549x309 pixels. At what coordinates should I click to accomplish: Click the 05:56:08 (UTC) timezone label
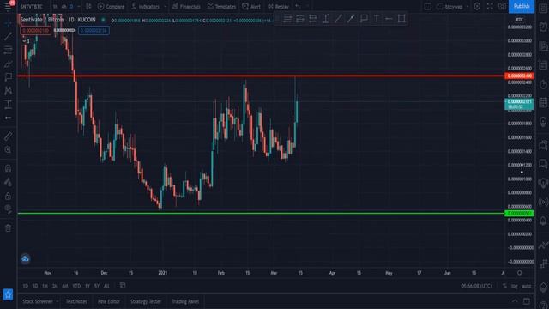[x=476, y=286]
